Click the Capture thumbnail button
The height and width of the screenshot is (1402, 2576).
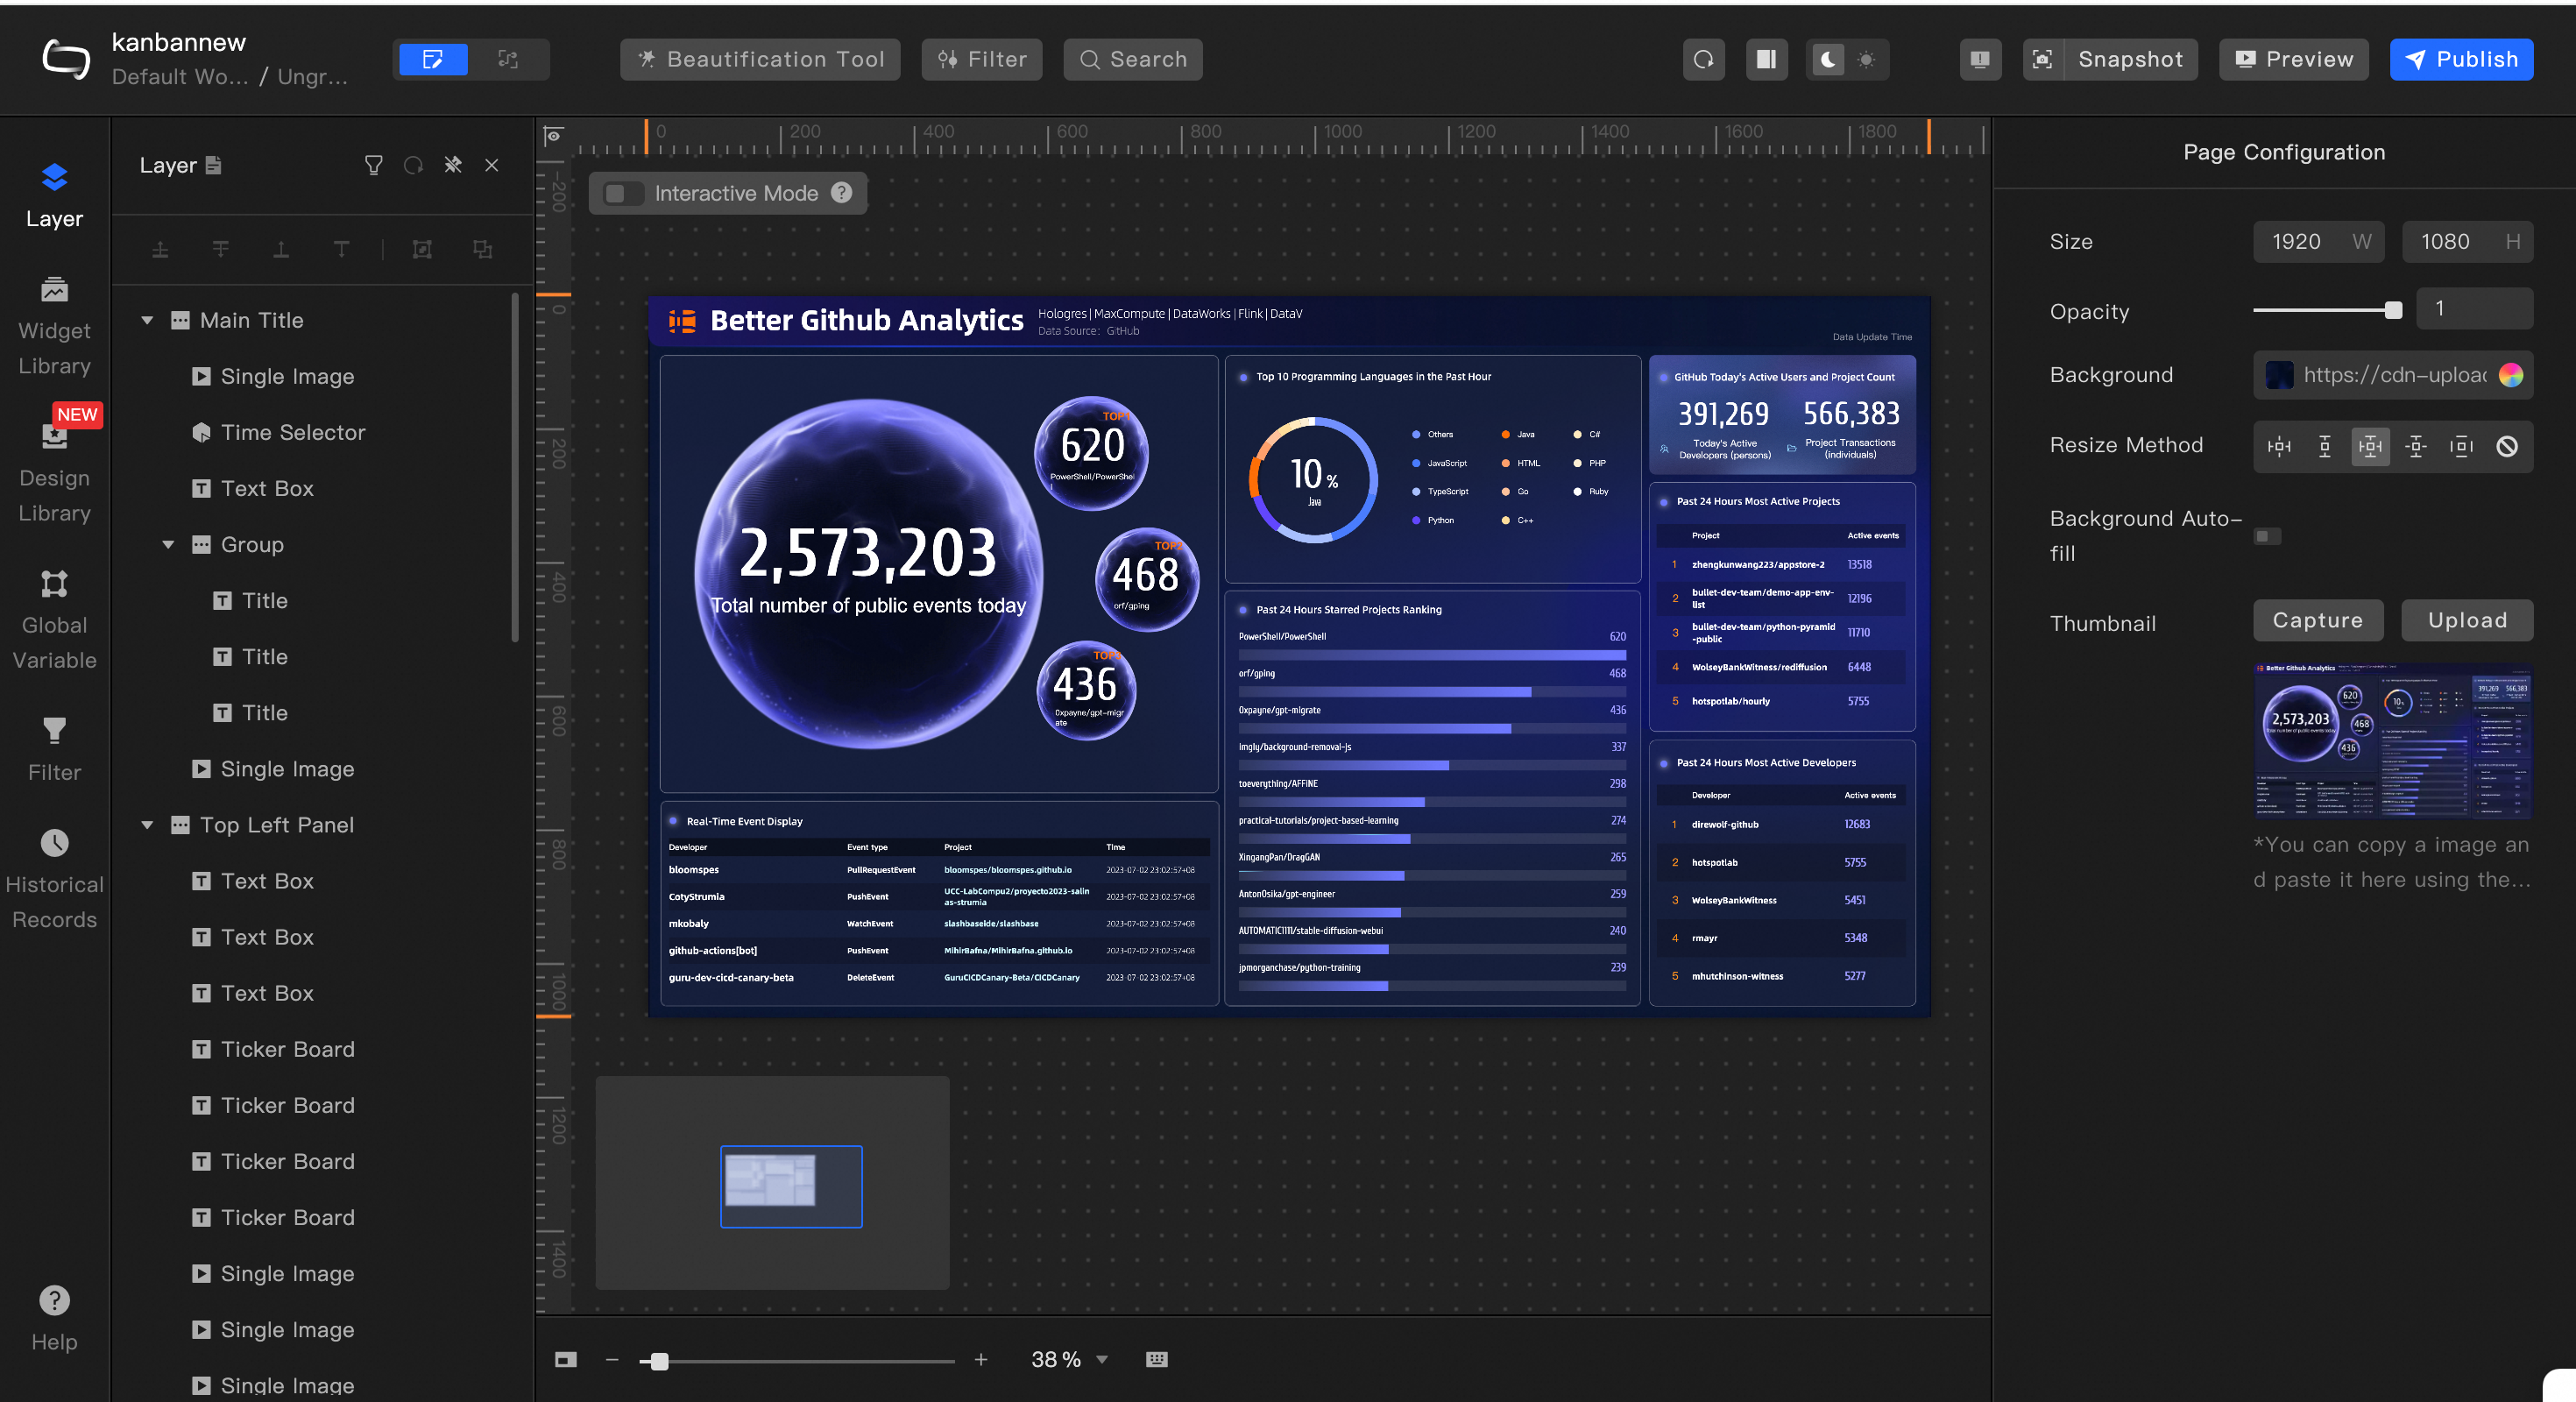[2317, 620]
